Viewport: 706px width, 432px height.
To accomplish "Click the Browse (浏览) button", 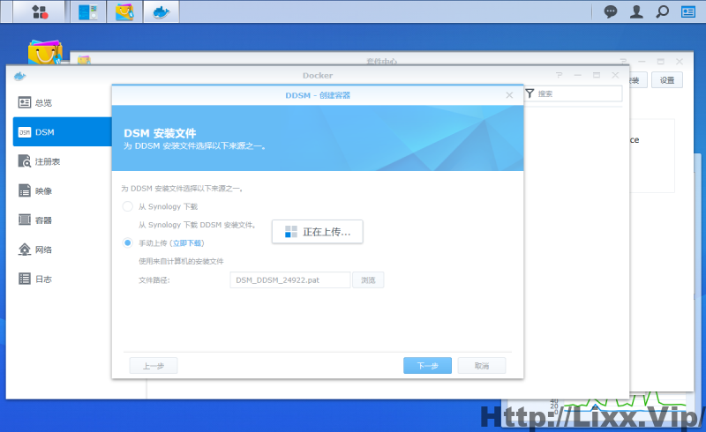I will click(368, 279).
